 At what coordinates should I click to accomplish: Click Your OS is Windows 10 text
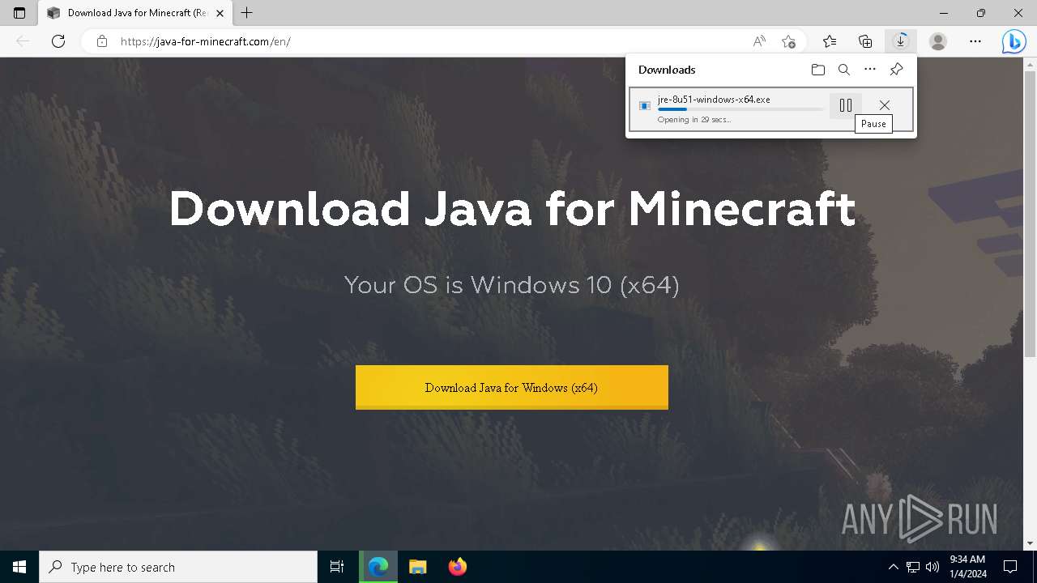[x=512, y=285]
